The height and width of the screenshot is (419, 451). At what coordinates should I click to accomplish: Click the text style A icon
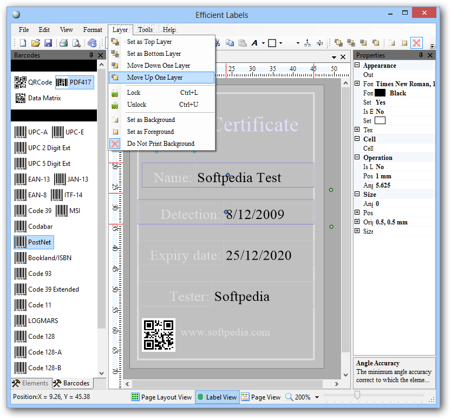(254, 43)
